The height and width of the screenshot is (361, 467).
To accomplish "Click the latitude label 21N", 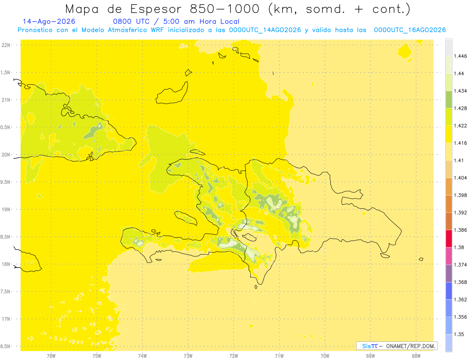I will 6,100.
